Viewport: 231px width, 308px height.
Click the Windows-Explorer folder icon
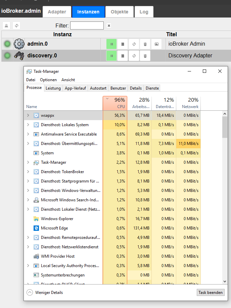pos(36,219)
